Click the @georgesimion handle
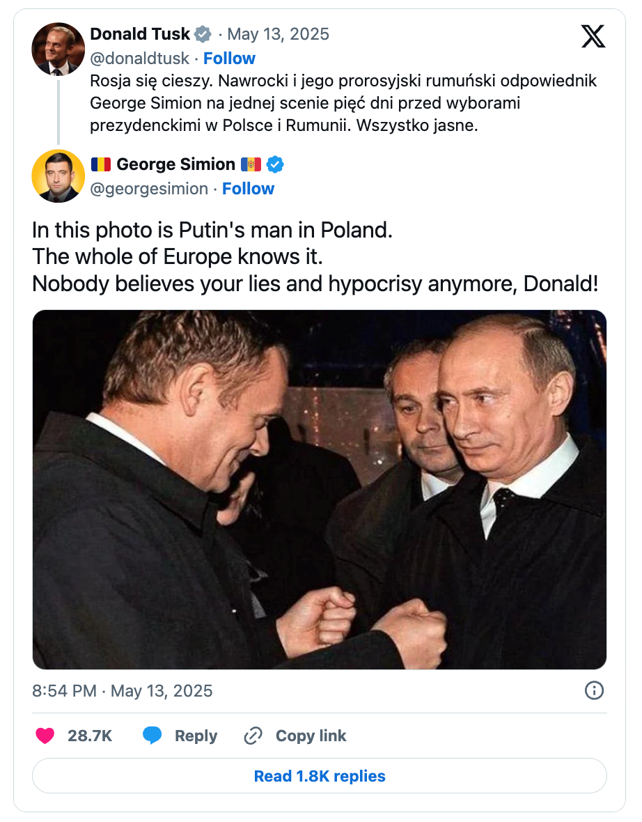 coord(149,189)
